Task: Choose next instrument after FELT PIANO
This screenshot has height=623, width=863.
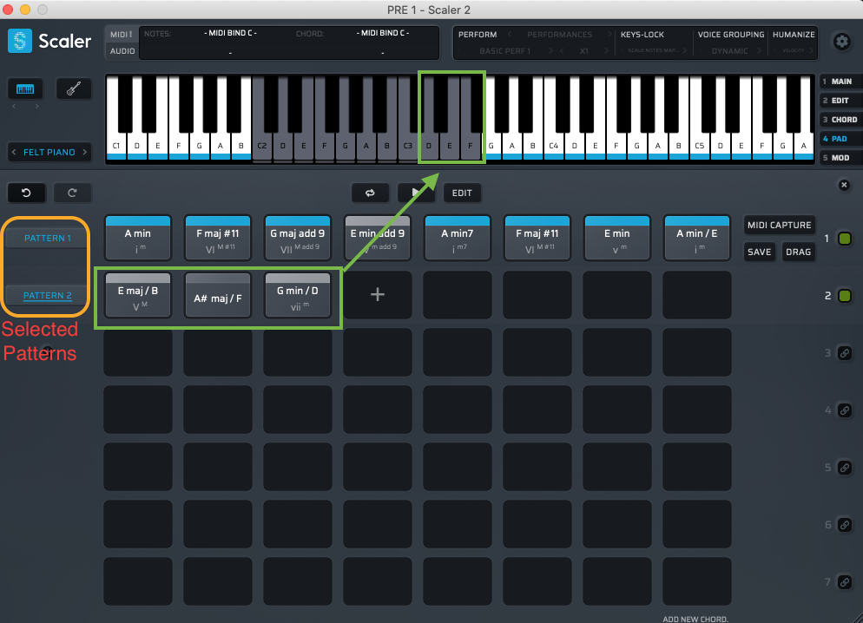Action: coord(85,153)
